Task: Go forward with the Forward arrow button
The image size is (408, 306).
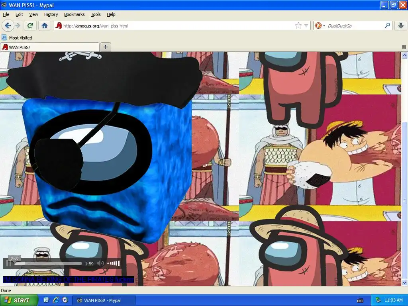Action: (18, 25)
